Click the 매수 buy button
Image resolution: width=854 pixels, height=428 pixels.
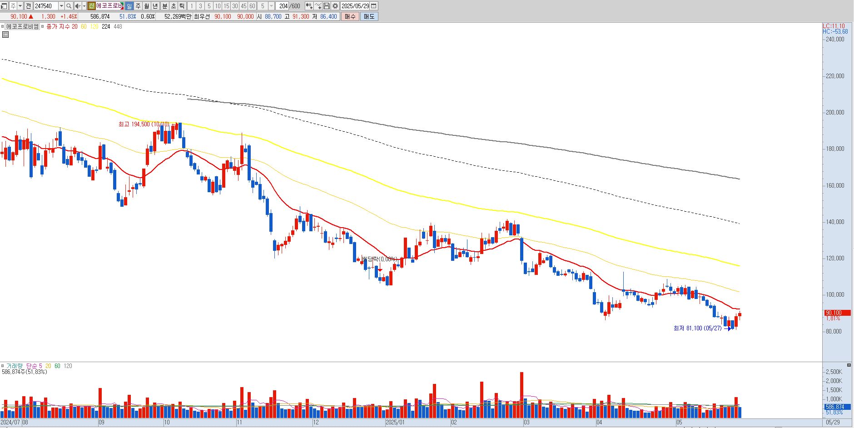pyautogui.click(x=350, y=16)
